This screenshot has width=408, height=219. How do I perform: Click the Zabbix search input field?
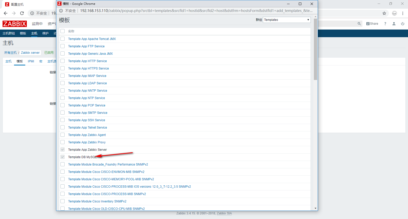(337, 24)
